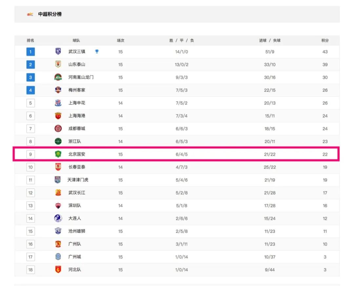Click the Dalian Pro (大连人) blue crest
Screen dimensions: 354x286
click(x=58, y=218)
